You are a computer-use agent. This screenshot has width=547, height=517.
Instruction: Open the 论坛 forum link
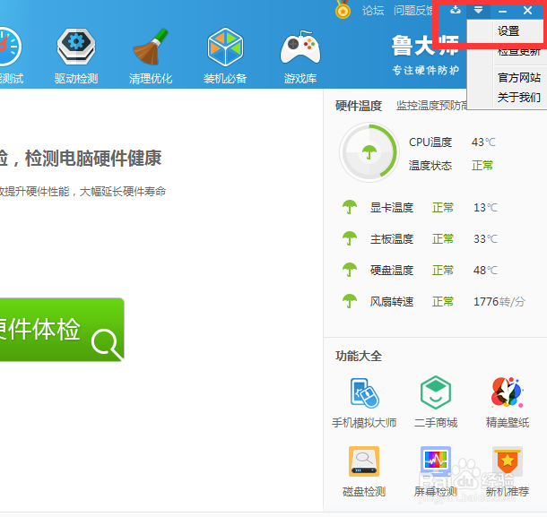[x=373, y=11]
